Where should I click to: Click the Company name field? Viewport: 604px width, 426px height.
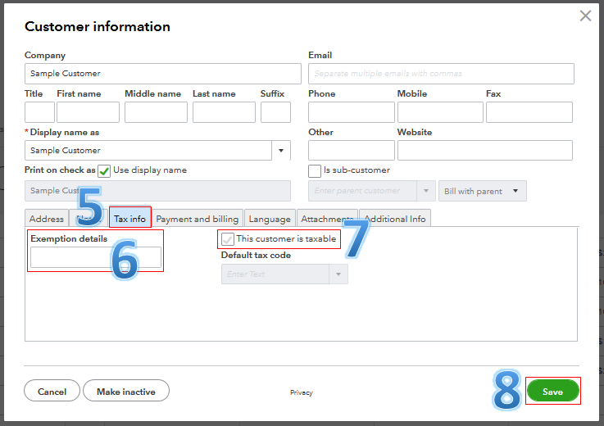(163, 74)
